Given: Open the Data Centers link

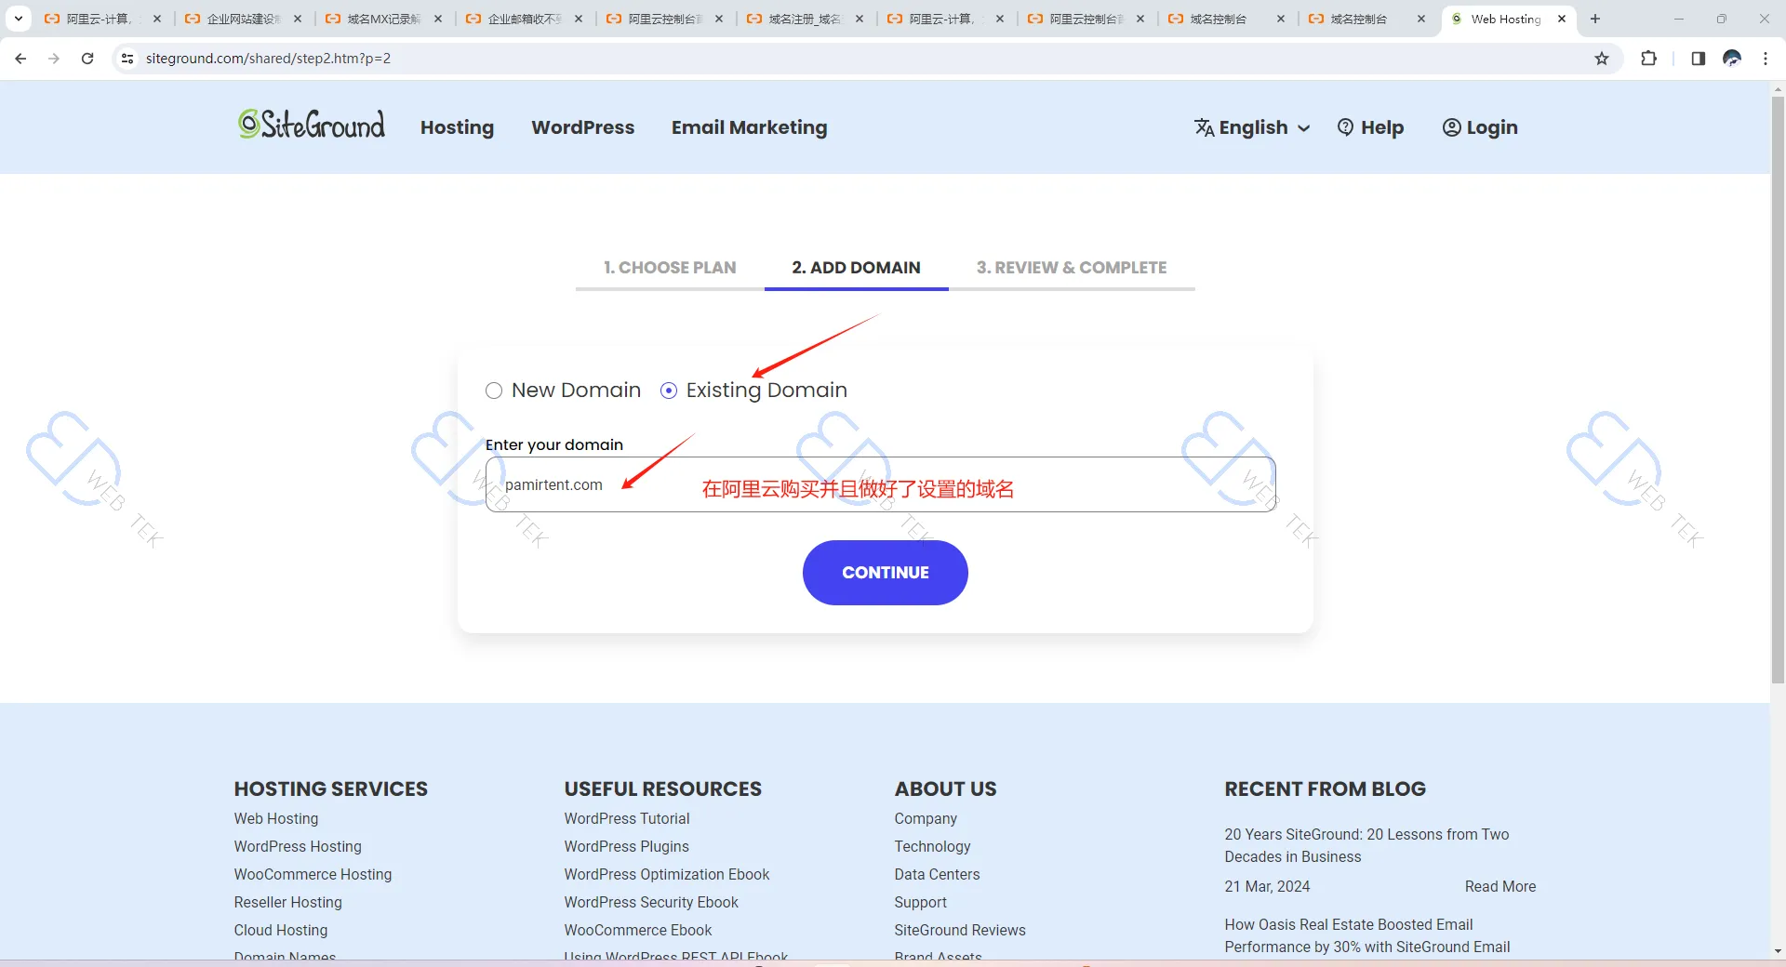Looking at the screenshot, I should pyautogui.click(x=937, y=875).
